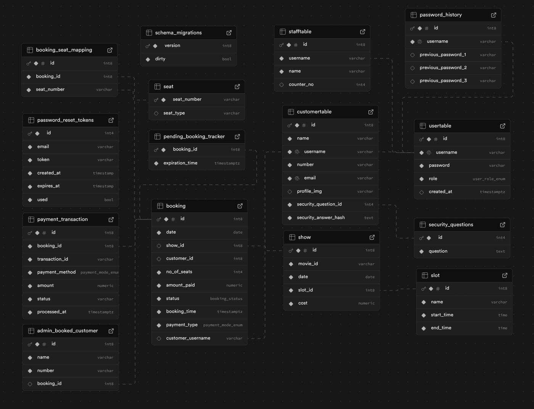Click the show_id column in booking
This screenshot has width=534, height=409.
pos(199,246)
